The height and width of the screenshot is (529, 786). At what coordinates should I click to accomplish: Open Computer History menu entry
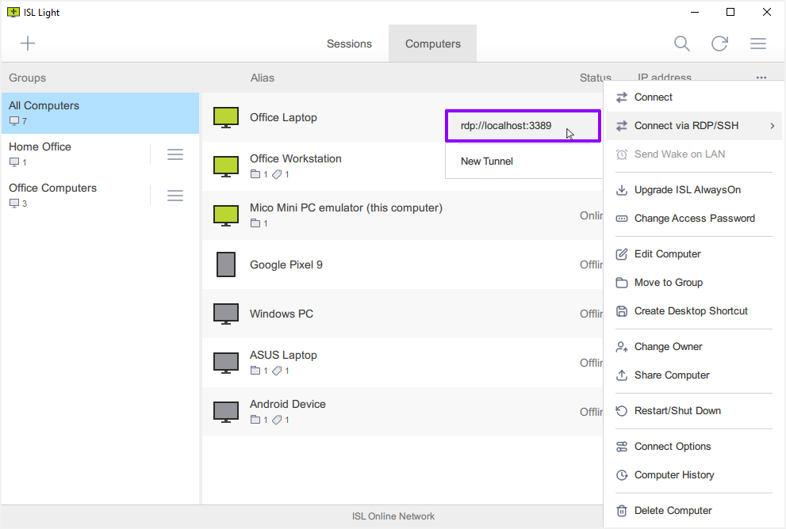pos(674,475)
